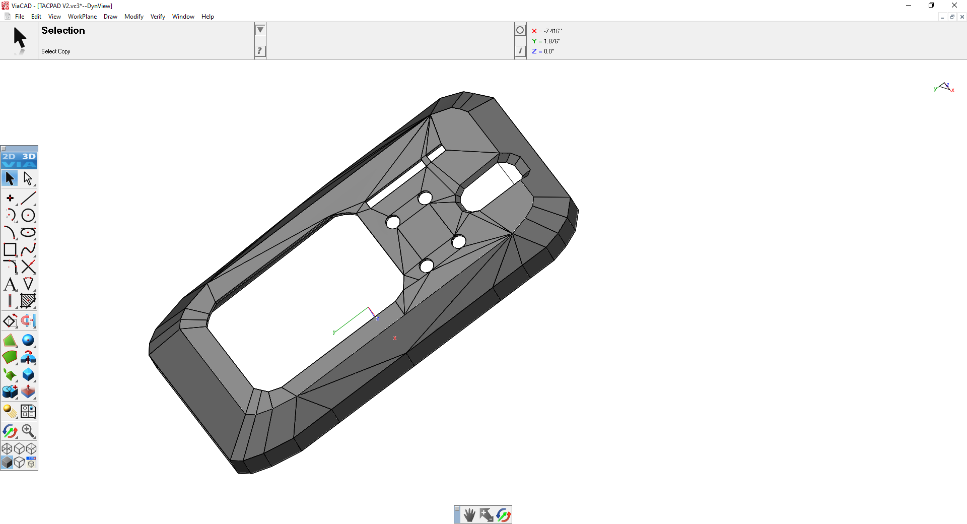Activate the pan hand tool

(x=469, y=515)
